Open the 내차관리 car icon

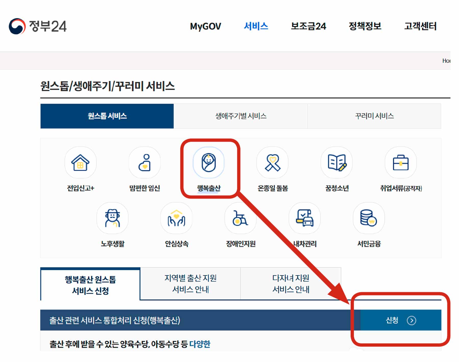[x=305, y=218]
